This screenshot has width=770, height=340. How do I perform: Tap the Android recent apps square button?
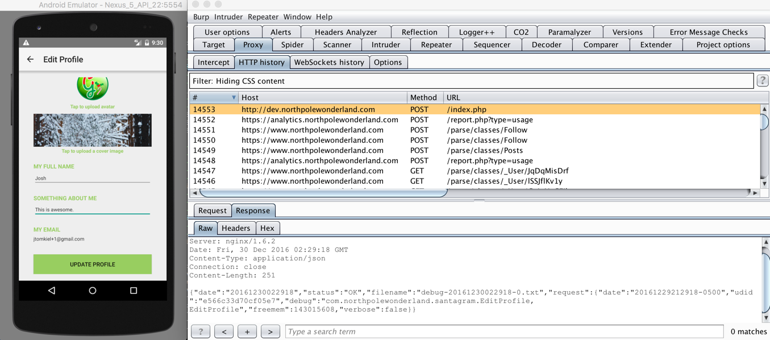point(134,291)
